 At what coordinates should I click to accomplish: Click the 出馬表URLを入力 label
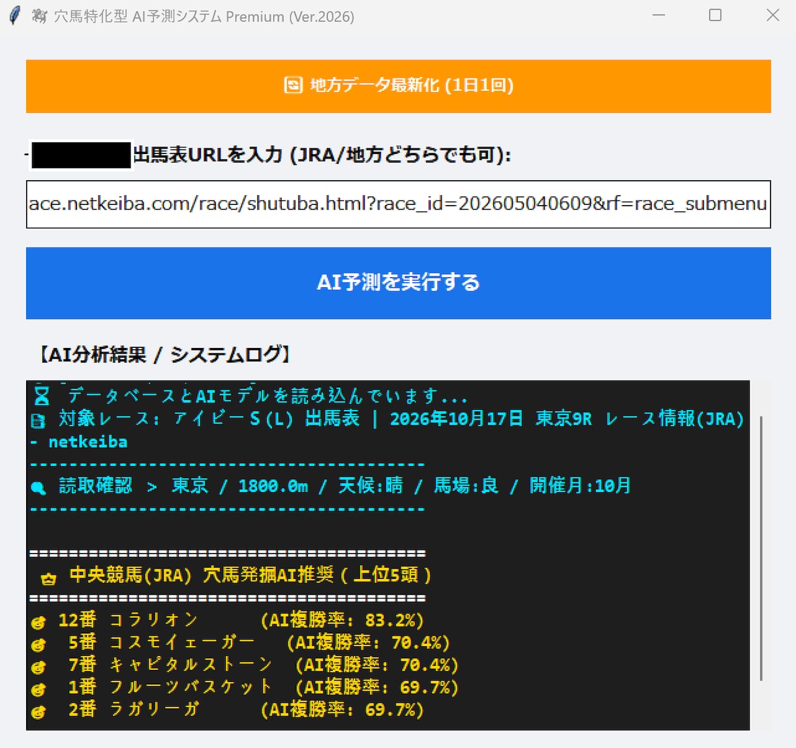click(x=322, y=155)
